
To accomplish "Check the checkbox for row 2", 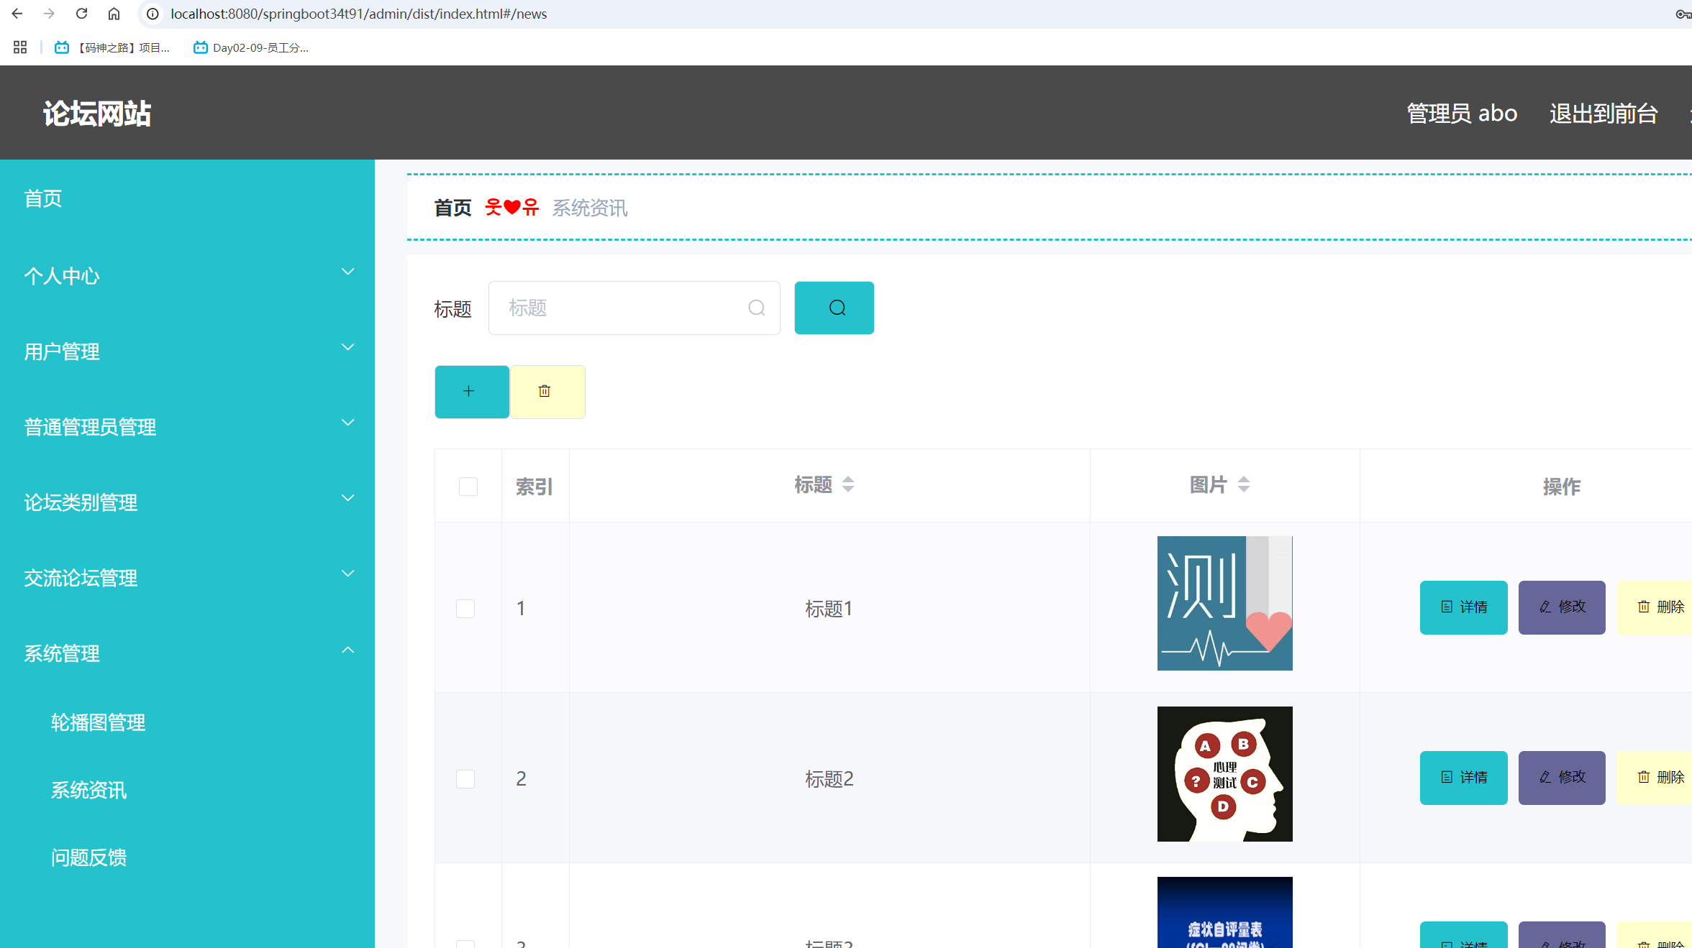I will (x=465, y=778).
